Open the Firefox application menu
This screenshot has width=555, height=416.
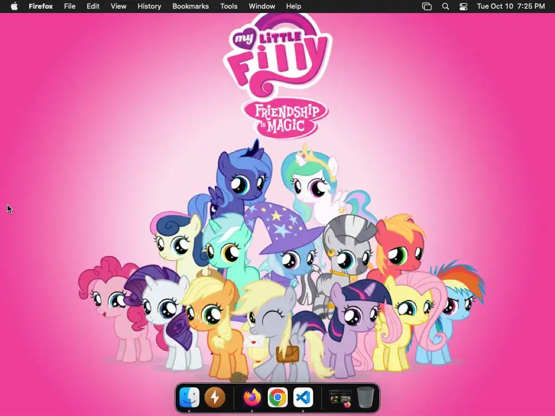pos(41,6)
